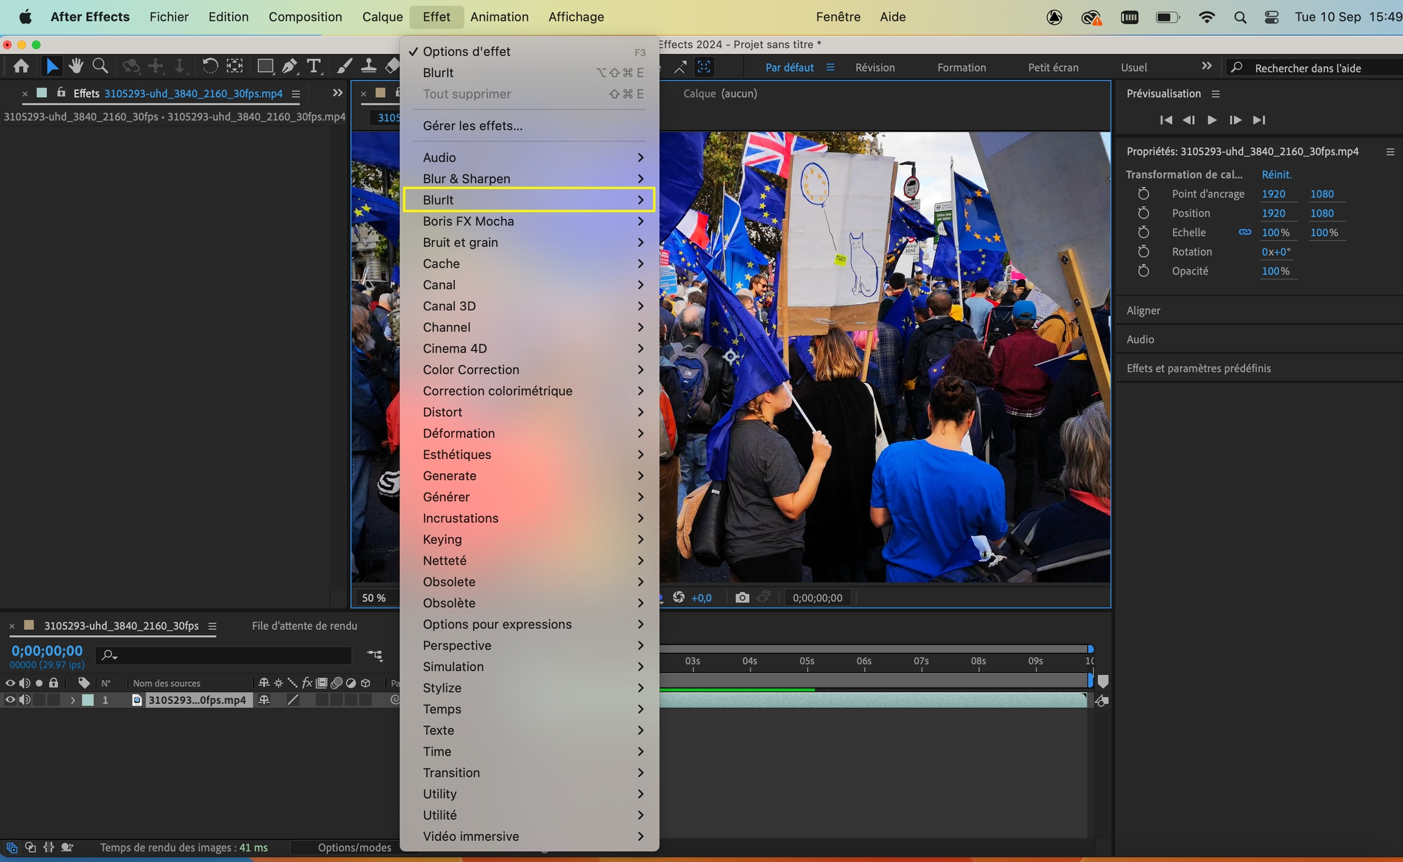Click the Home icon in toolbar
Viewport: 1403px width, 862px height.
click(21, 66)
